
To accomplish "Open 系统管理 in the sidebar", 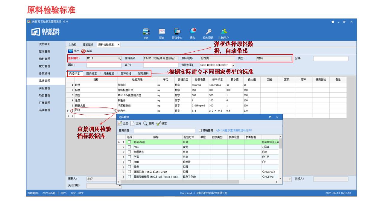I will click(45, 110).
